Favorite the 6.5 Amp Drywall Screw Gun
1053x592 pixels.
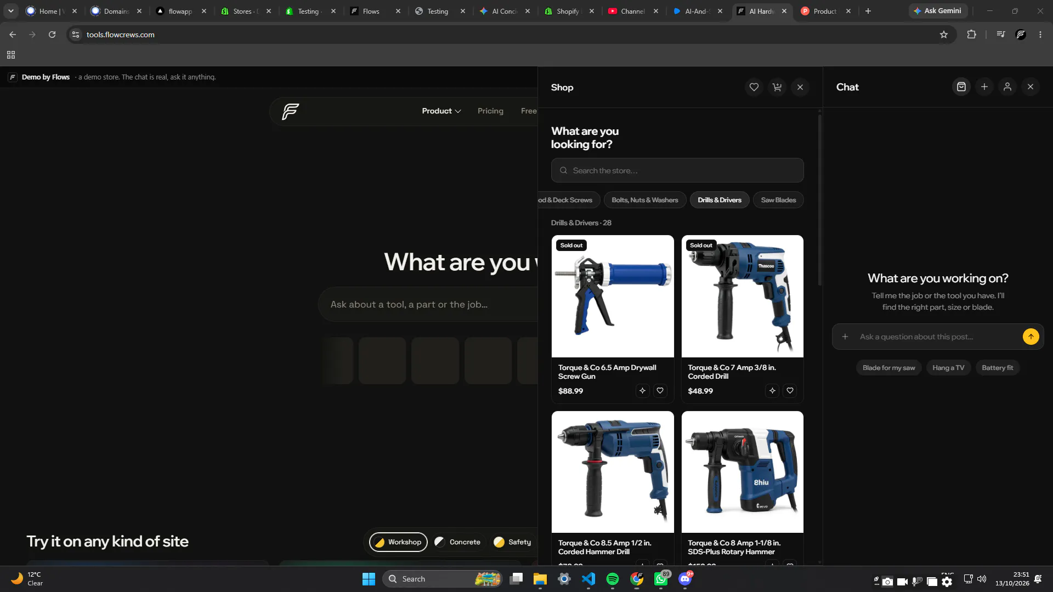pyautogui.click(x=660, y=391)
